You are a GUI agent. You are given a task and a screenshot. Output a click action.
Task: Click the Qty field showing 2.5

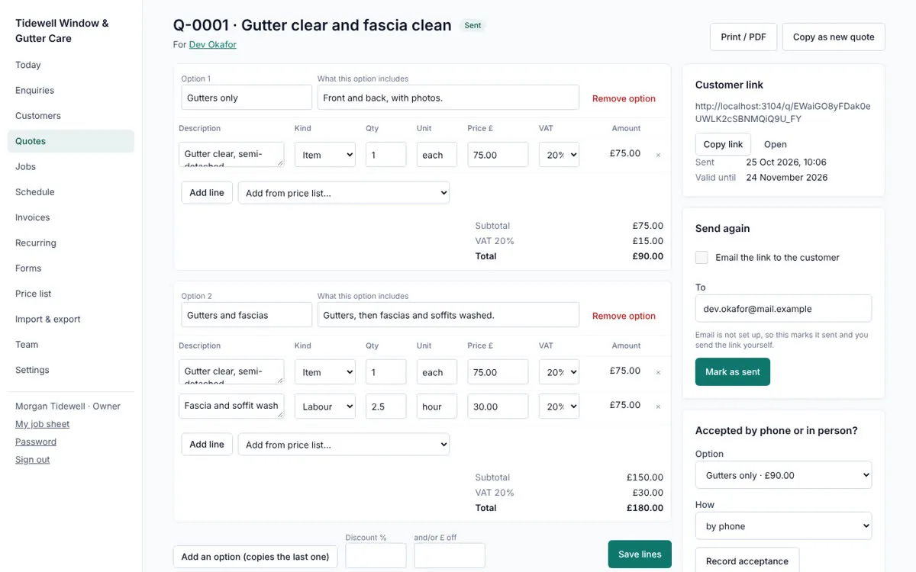[385, 407]
